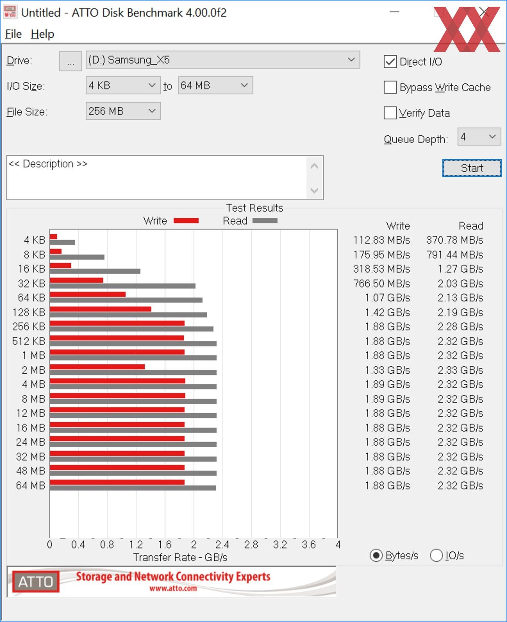507x622 pixels.
Task: Select the IO/s radio button
Action: (436, 556)
